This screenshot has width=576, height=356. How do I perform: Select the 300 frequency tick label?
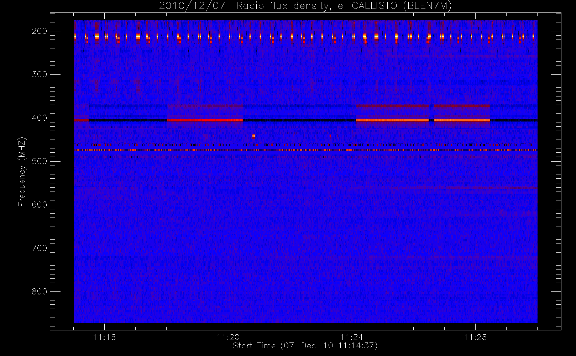pos(40,74)
